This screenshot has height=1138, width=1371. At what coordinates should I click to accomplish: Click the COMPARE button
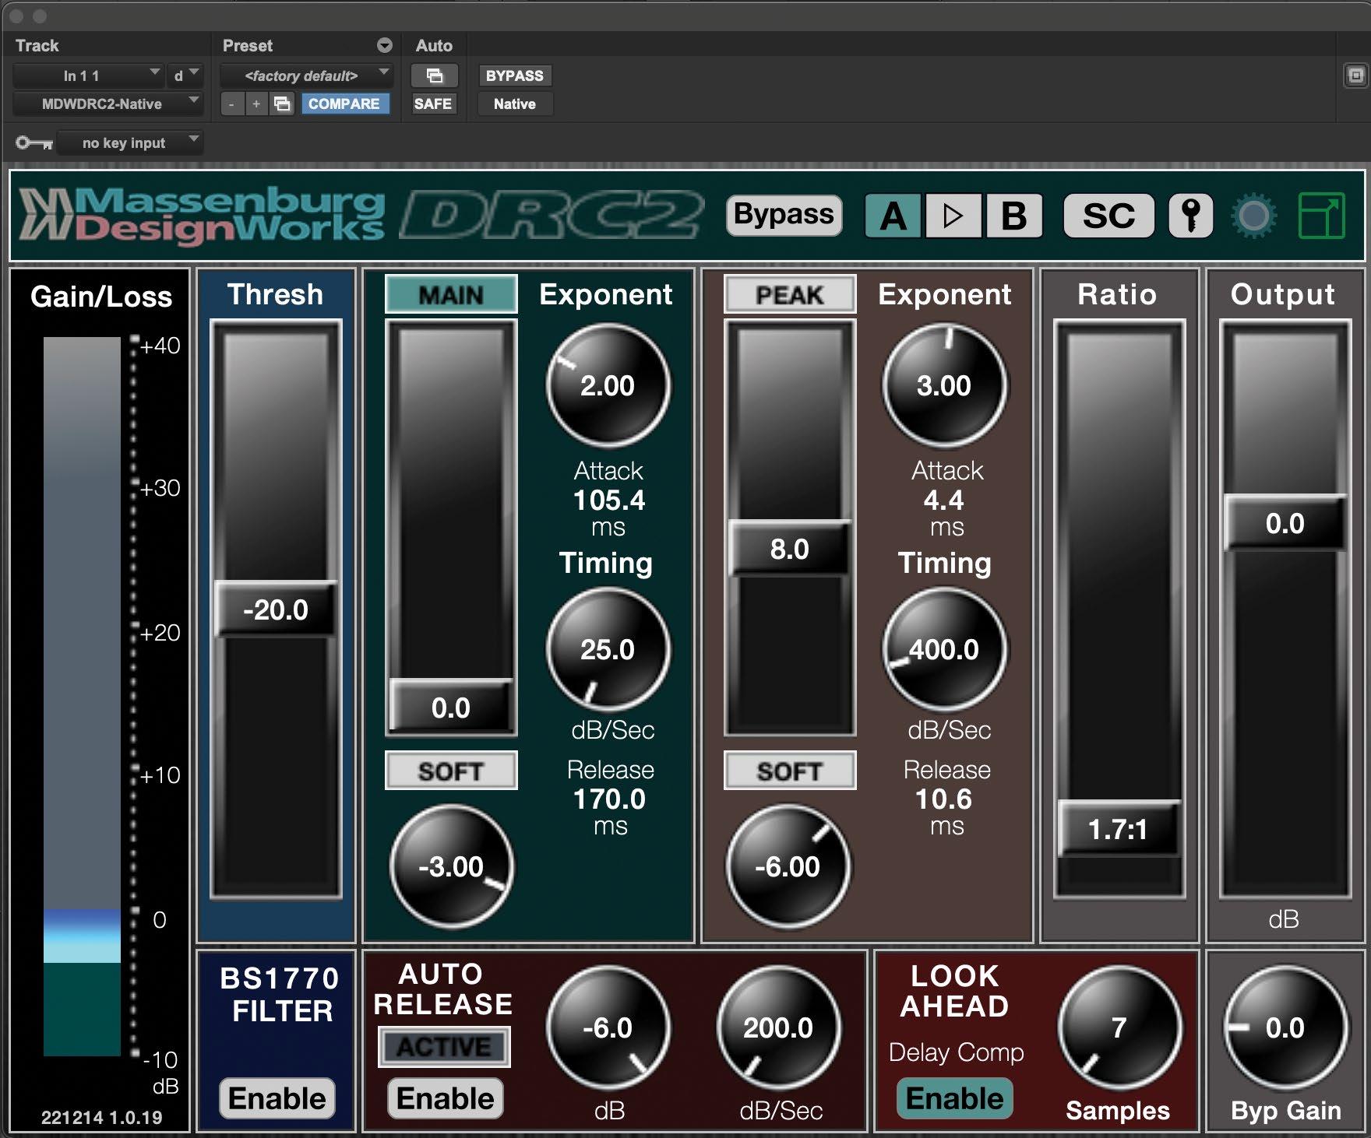(x=344, y=104)
